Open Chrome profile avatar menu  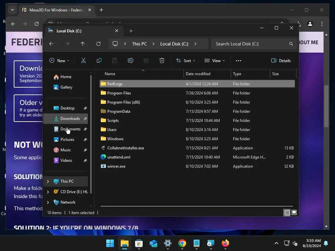[310, 24]
